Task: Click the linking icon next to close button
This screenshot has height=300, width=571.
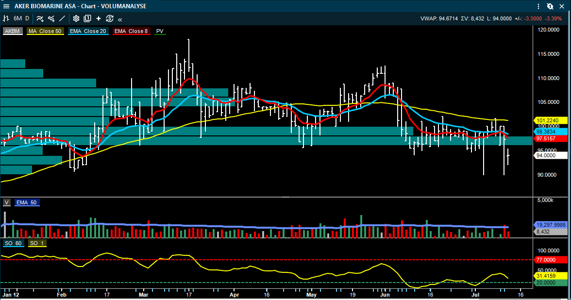Action: [550, 6]
